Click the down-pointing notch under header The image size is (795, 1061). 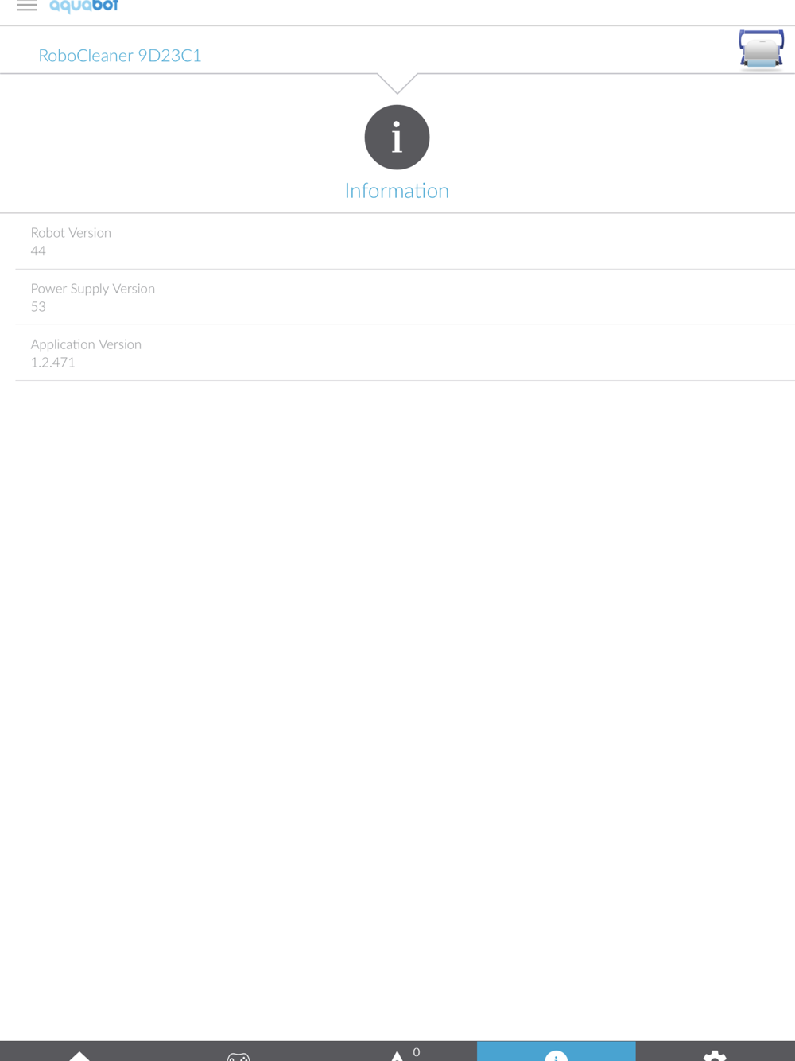pos(397,83)
